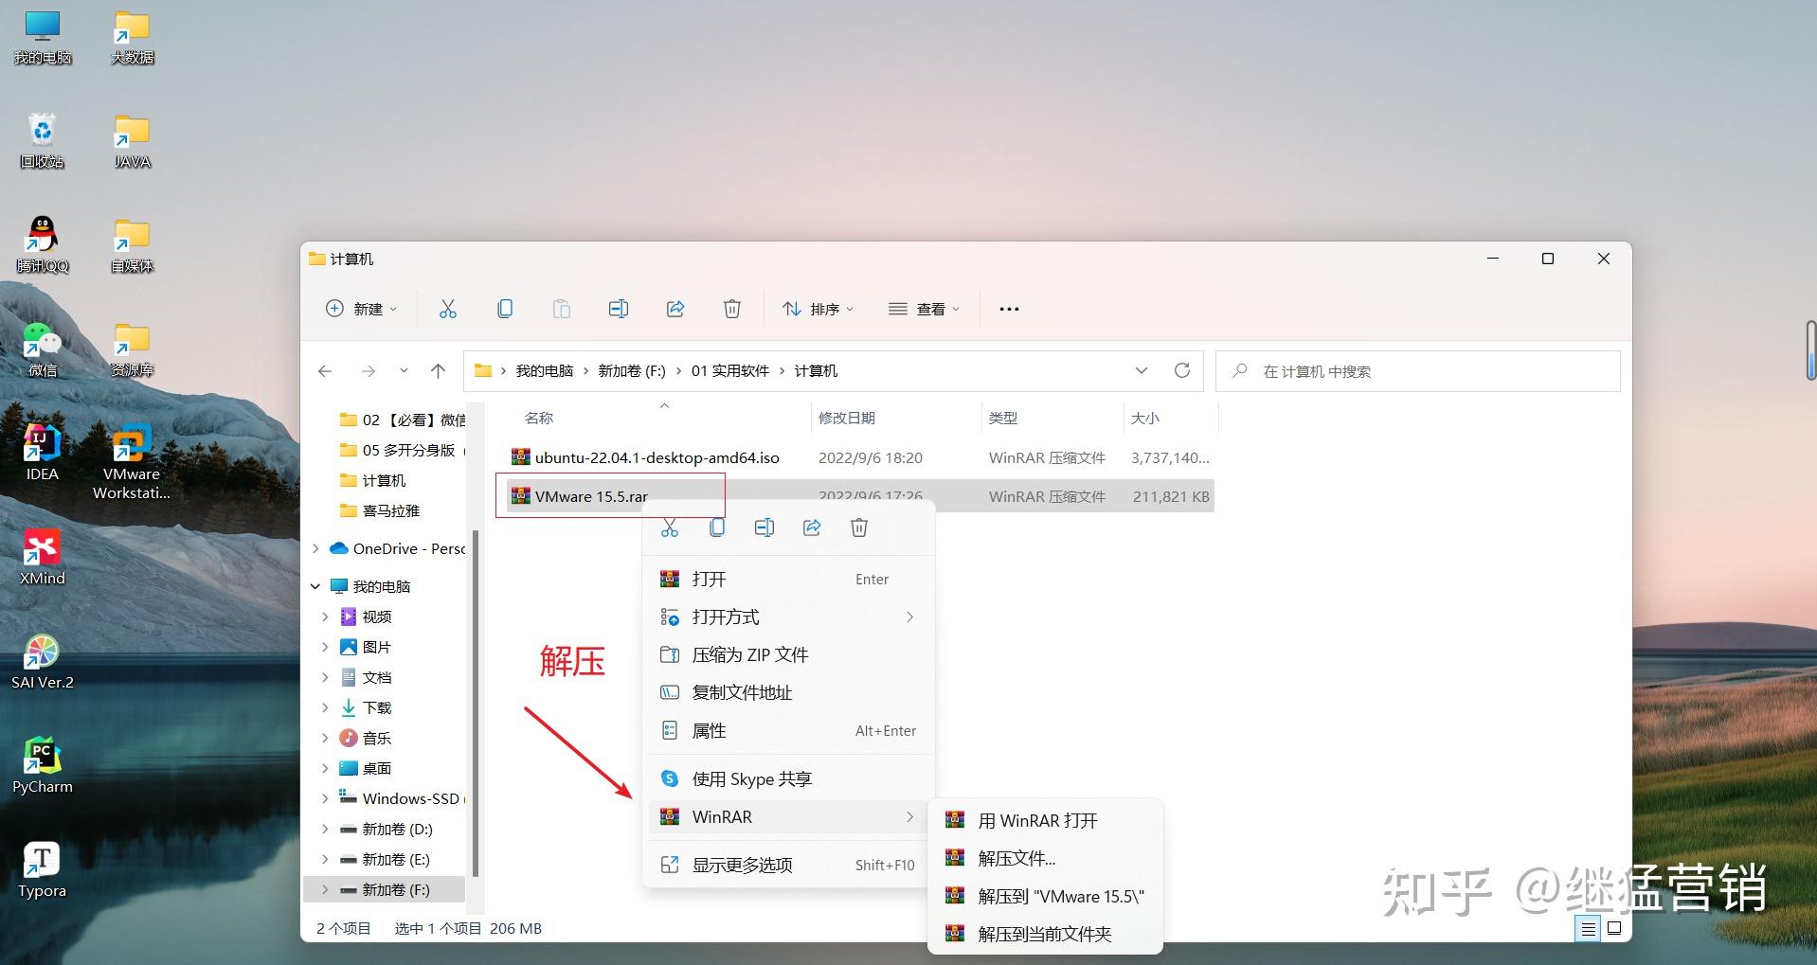Open 属性 from the context menu
1817x965 pixels.
[788, 730]
